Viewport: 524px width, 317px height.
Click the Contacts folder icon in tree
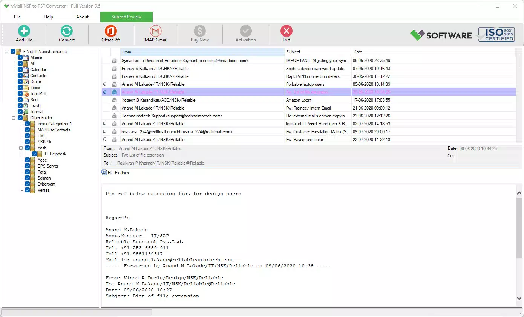tap(26, 76)
